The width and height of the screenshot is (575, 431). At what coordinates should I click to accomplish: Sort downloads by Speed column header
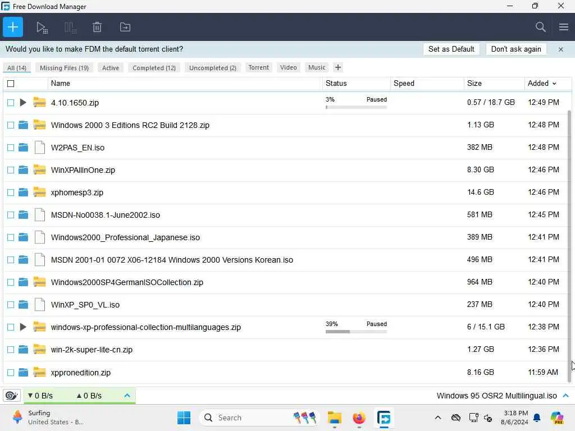click(x=427, y=84)
